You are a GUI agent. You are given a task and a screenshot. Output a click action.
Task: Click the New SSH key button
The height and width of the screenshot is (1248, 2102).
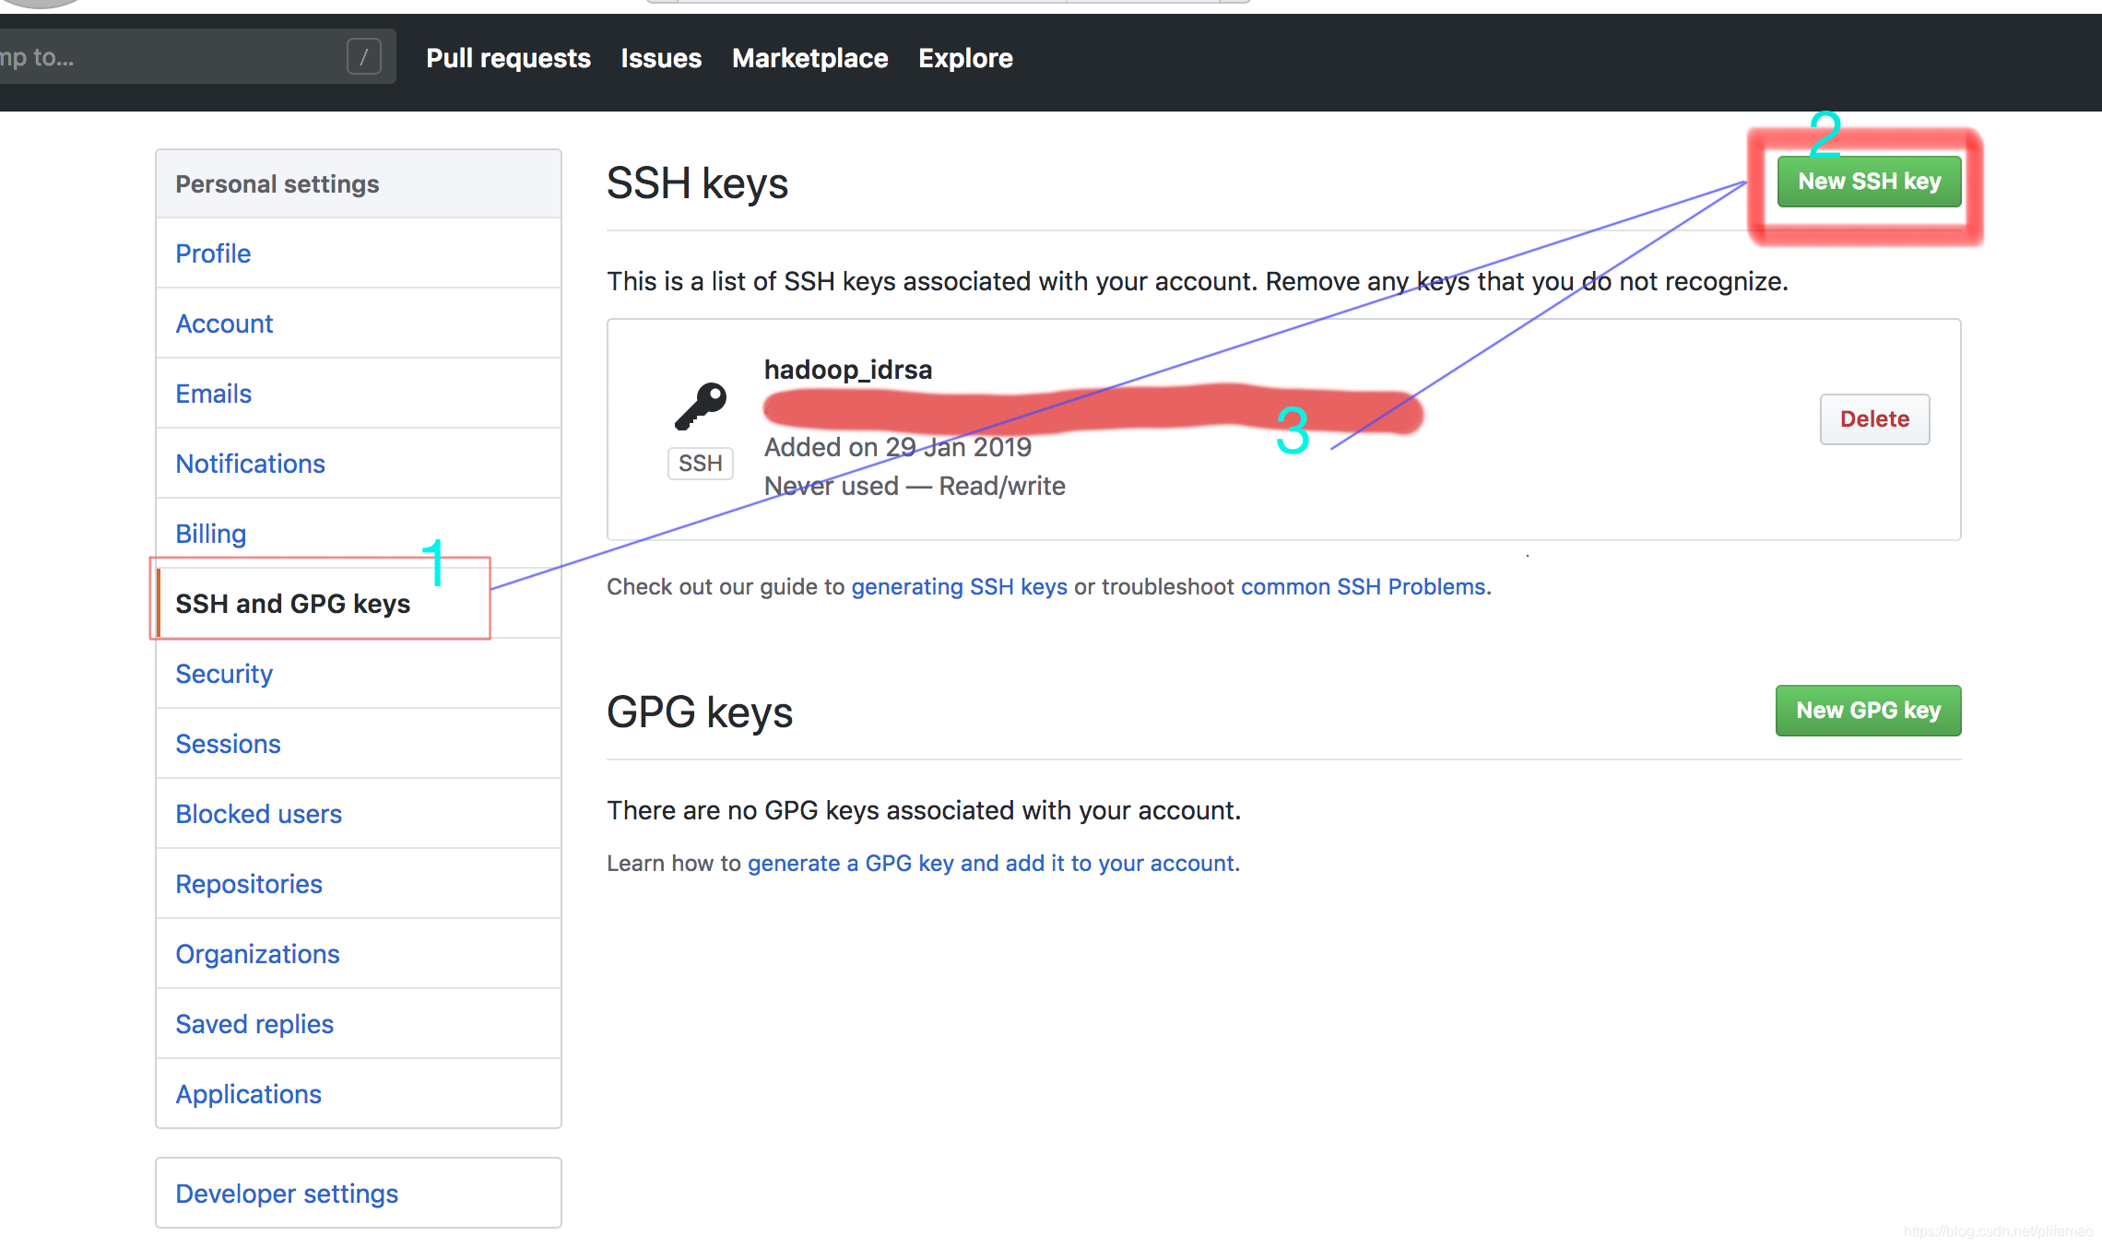point(1869,182)
